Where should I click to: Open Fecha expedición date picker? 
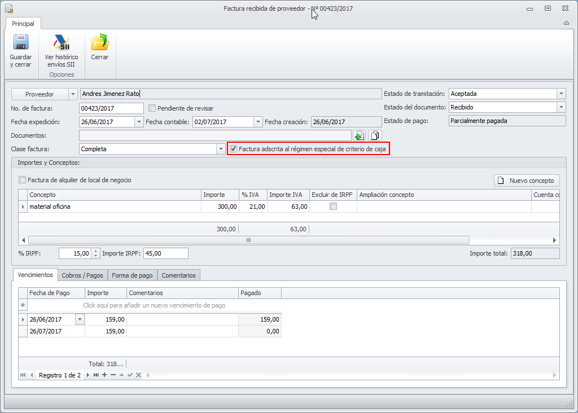pyautogui.click(x=139, y=122)
